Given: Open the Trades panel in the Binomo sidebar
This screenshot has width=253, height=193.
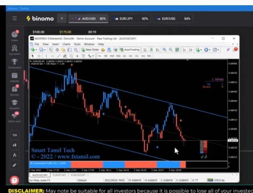Looking at the screenshot, I should [15, 36].
